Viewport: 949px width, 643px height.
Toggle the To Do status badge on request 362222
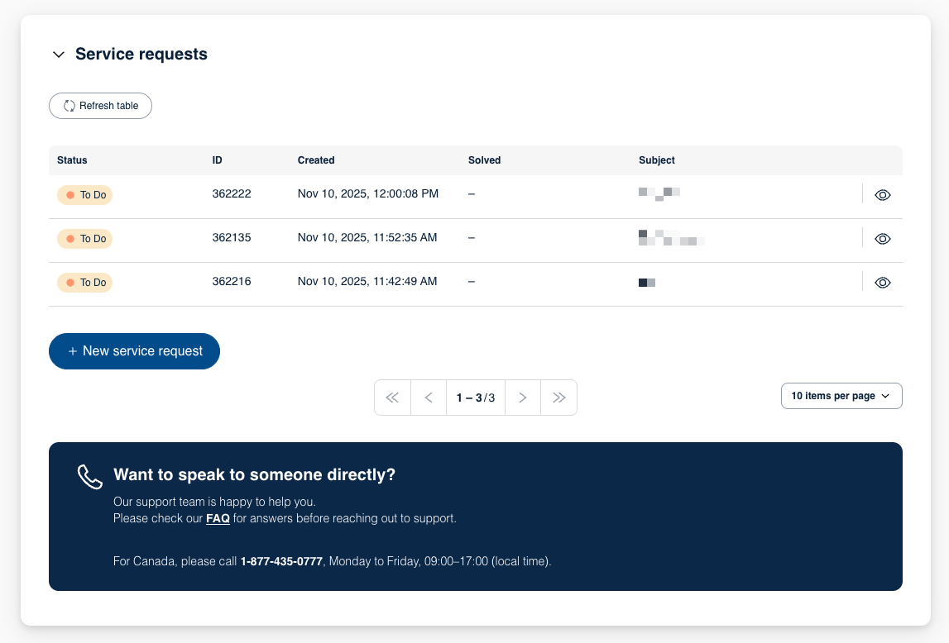click(x=84, y=195)
